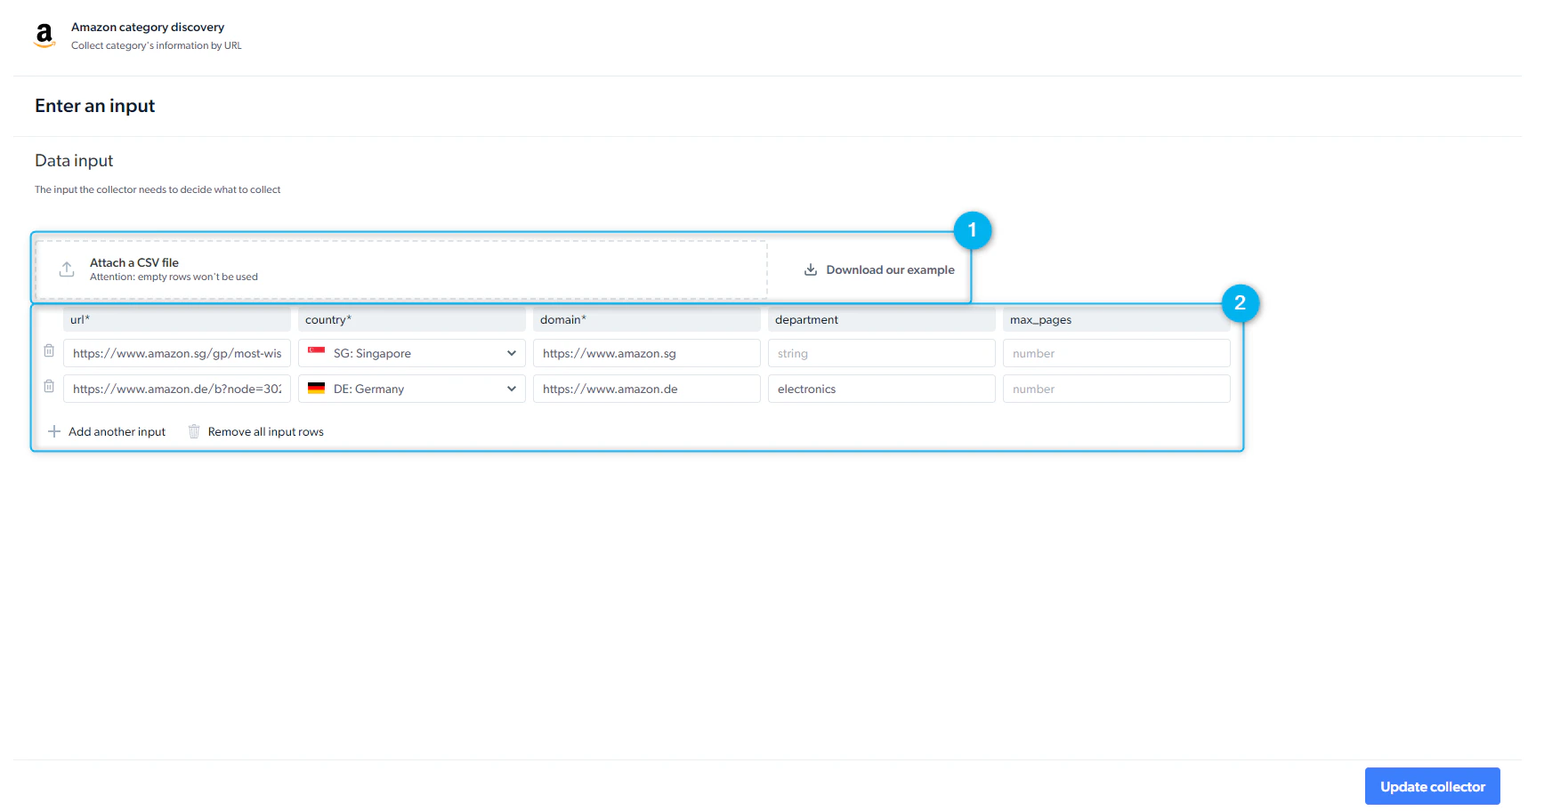Click empty department field in Singapore row
Screen dimensions: 1544x811
[882, 353]
